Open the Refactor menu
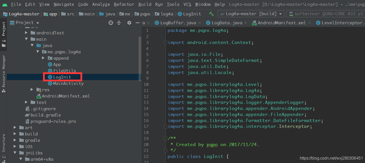365x163 pixels. tap(124, 4)
